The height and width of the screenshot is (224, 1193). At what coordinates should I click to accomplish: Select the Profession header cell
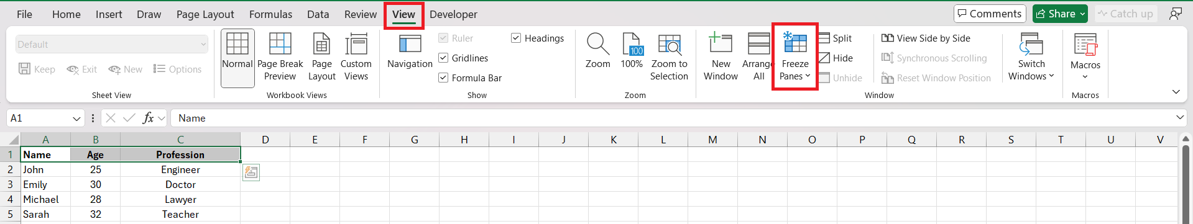pyautogui.click(x=180, y=155)
